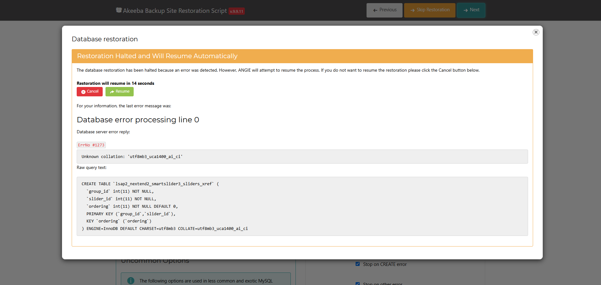Viewport: 601px width, 285px height.
Task: Click the PRIMARY KEY line in query text
Action: [x=131, y=214]
